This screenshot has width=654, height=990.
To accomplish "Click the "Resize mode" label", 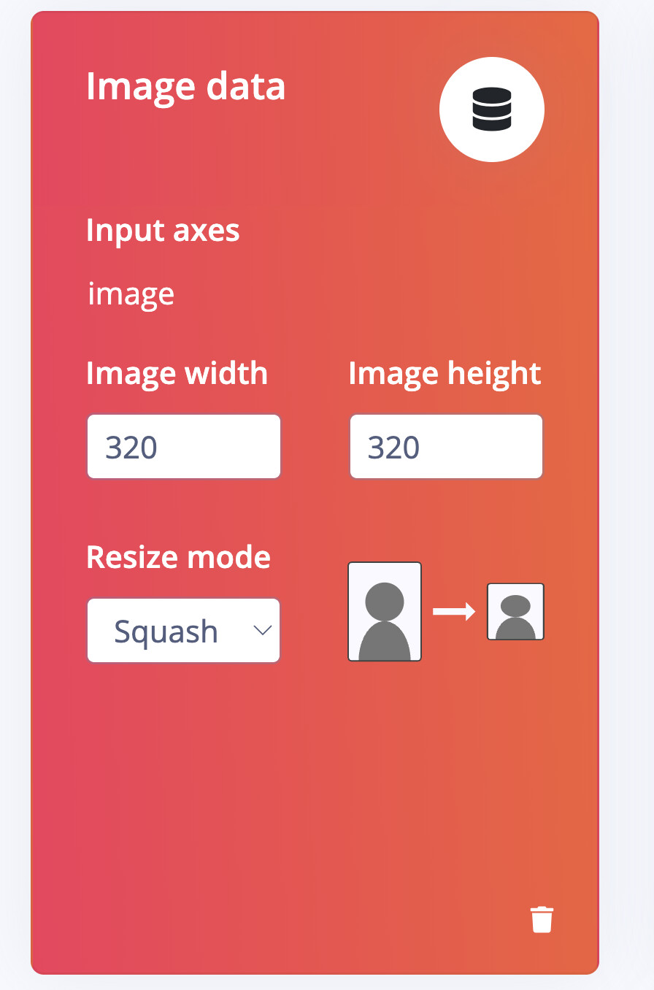I will [x=178, y=557].
